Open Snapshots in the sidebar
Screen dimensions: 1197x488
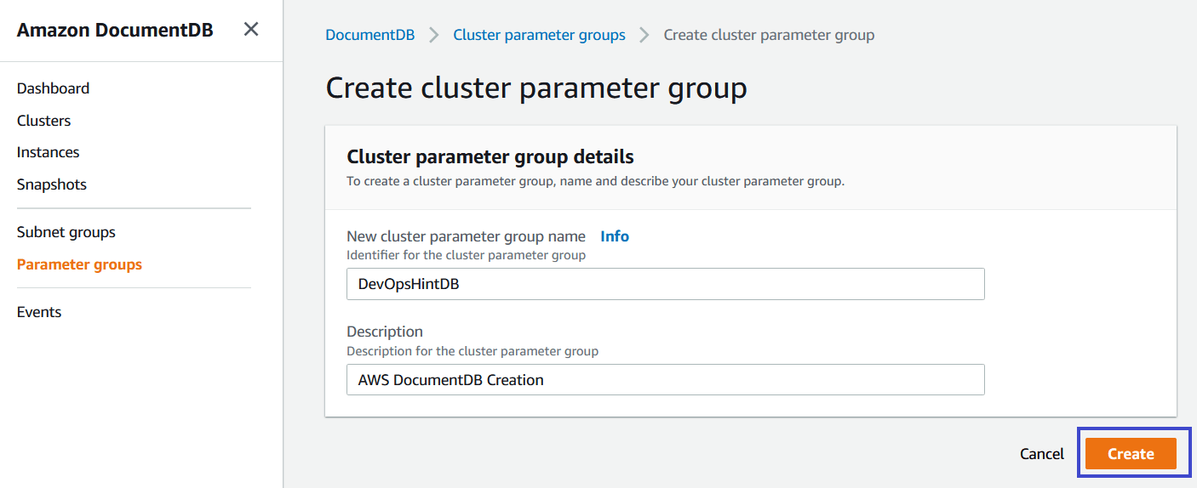(x=51, y=184)
